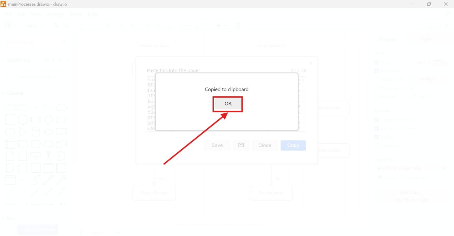Click the plus insert icon in toolbar

(x=218, y=25)
